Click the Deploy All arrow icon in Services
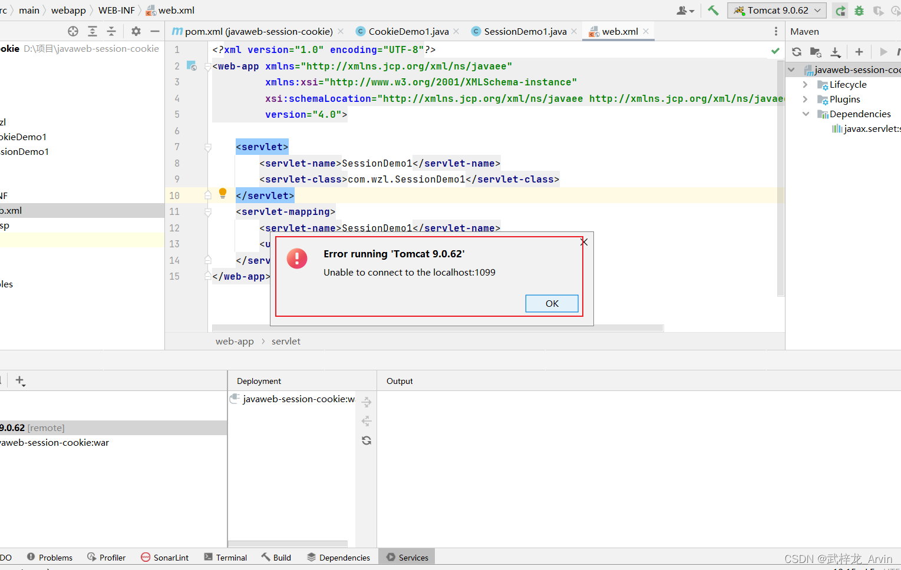 click(367, 402)
